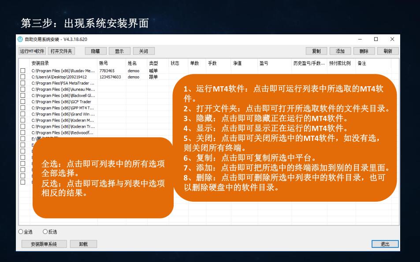Select the 全选 radio button

21,232
